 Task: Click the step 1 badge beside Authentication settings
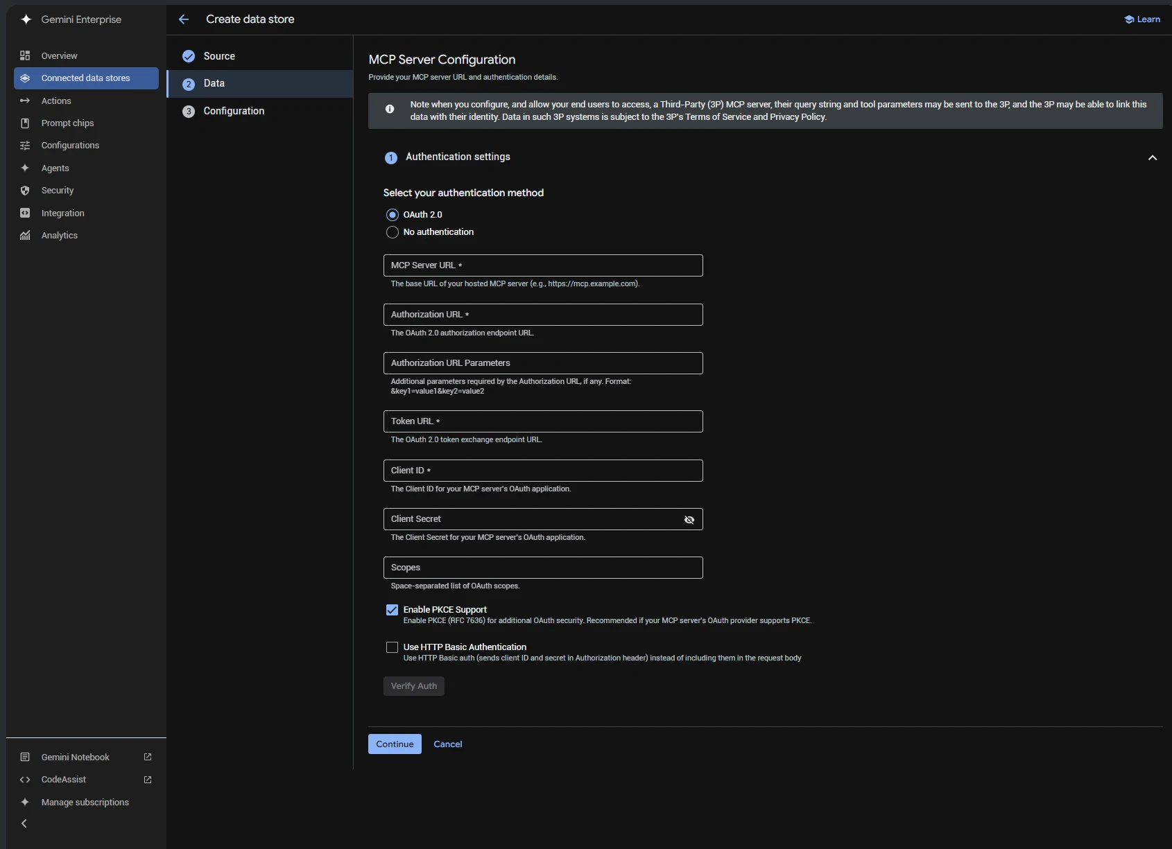click(x=391, y=158)
